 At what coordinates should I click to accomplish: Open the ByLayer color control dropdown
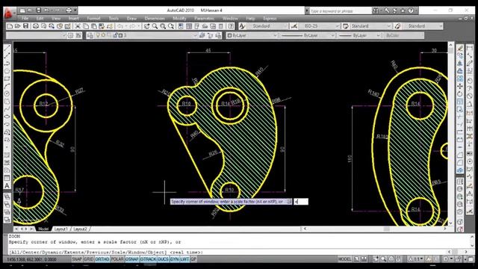point(252,35)
